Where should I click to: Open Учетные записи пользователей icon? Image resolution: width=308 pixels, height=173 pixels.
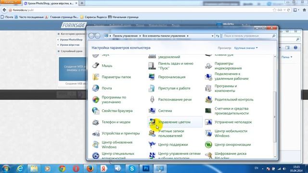coord(152,134)
